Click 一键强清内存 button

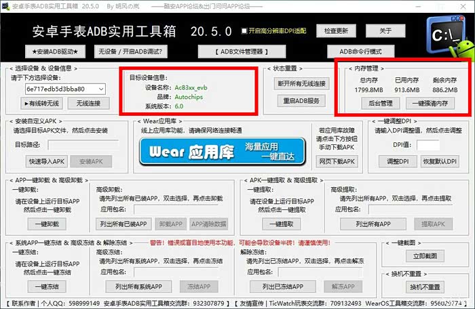click(430, 103)
